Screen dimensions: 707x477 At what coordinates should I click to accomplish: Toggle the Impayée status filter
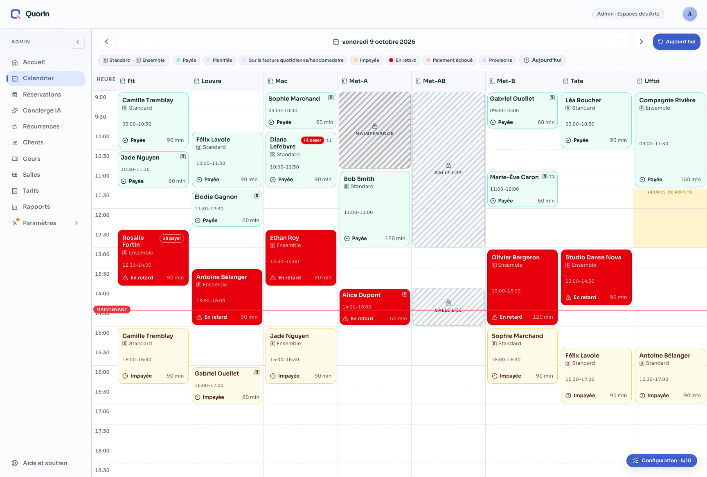[366, 60]
